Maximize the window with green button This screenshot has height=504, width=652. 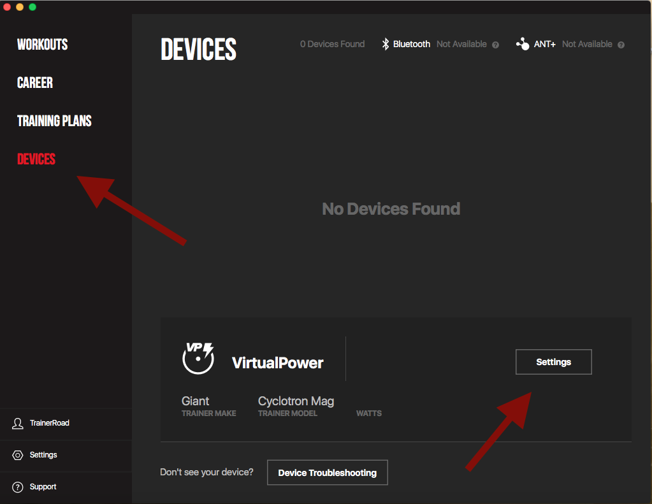click(33, 6)
